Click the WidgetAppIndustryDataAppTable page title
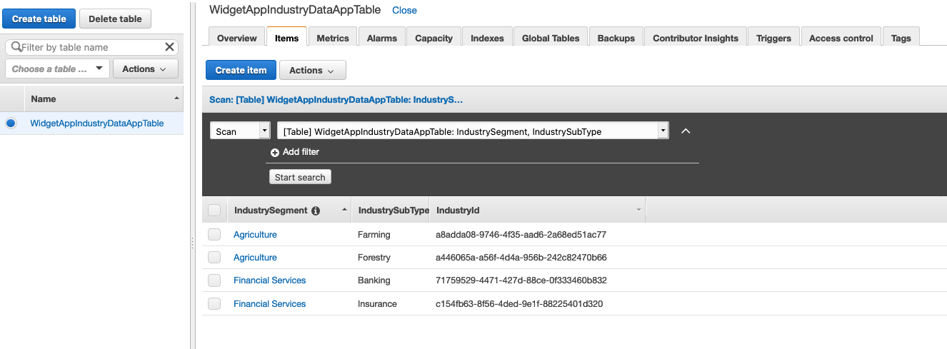 pyautogui.click(x=295, y=10)
